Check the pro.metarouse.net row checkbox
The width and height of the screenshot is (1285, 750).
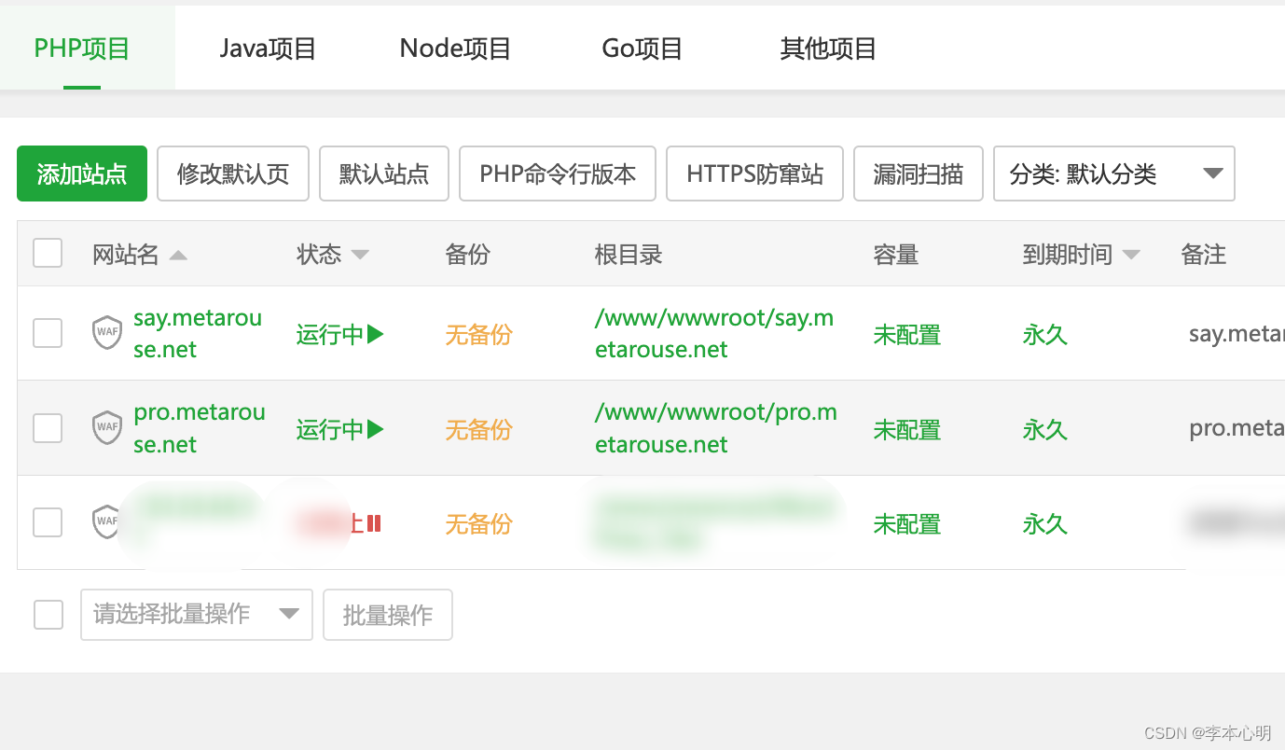click(x=48, y=428)
